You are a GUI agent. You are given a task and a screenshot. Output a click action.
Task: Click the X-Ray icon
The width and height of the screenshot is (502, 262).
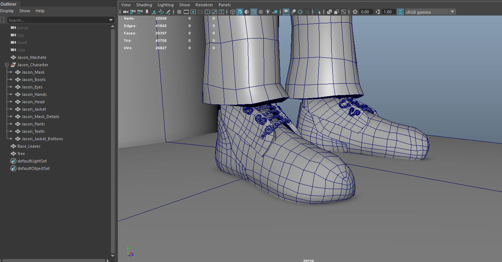tap(329, 12)
